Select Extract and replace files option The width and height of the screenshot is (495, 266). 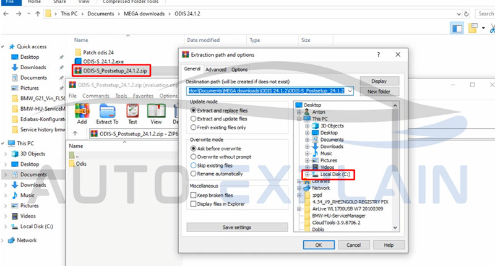coord(219,111)
